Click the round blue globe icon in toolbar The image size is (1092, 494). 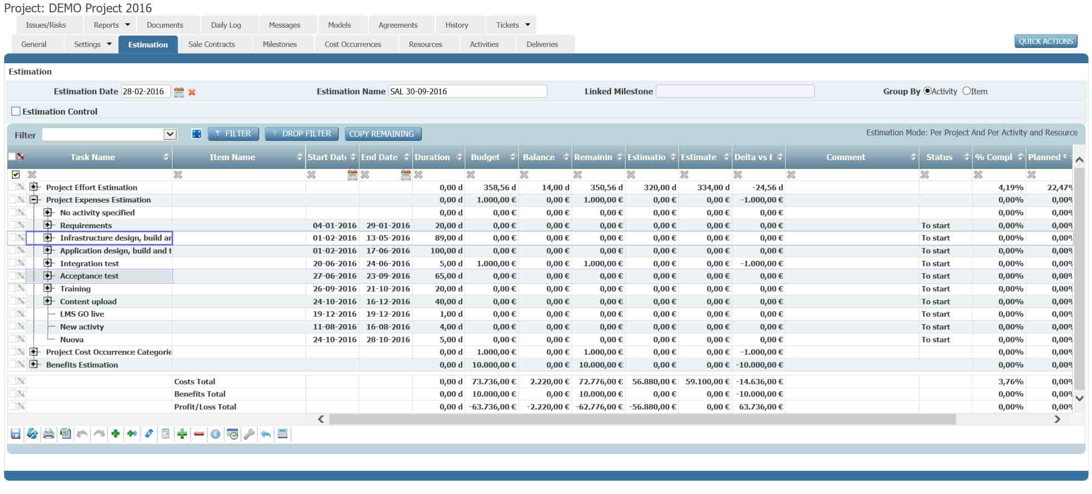216,434
